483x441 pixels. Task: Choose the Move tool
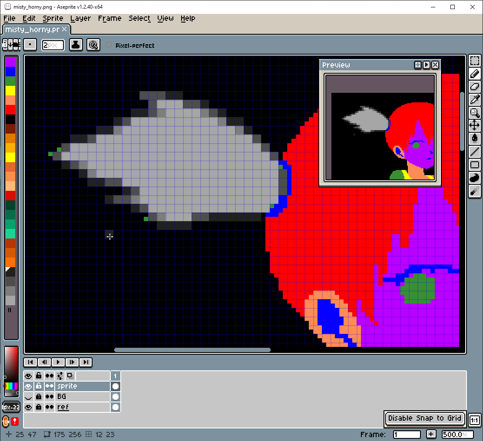click(474, 126)
